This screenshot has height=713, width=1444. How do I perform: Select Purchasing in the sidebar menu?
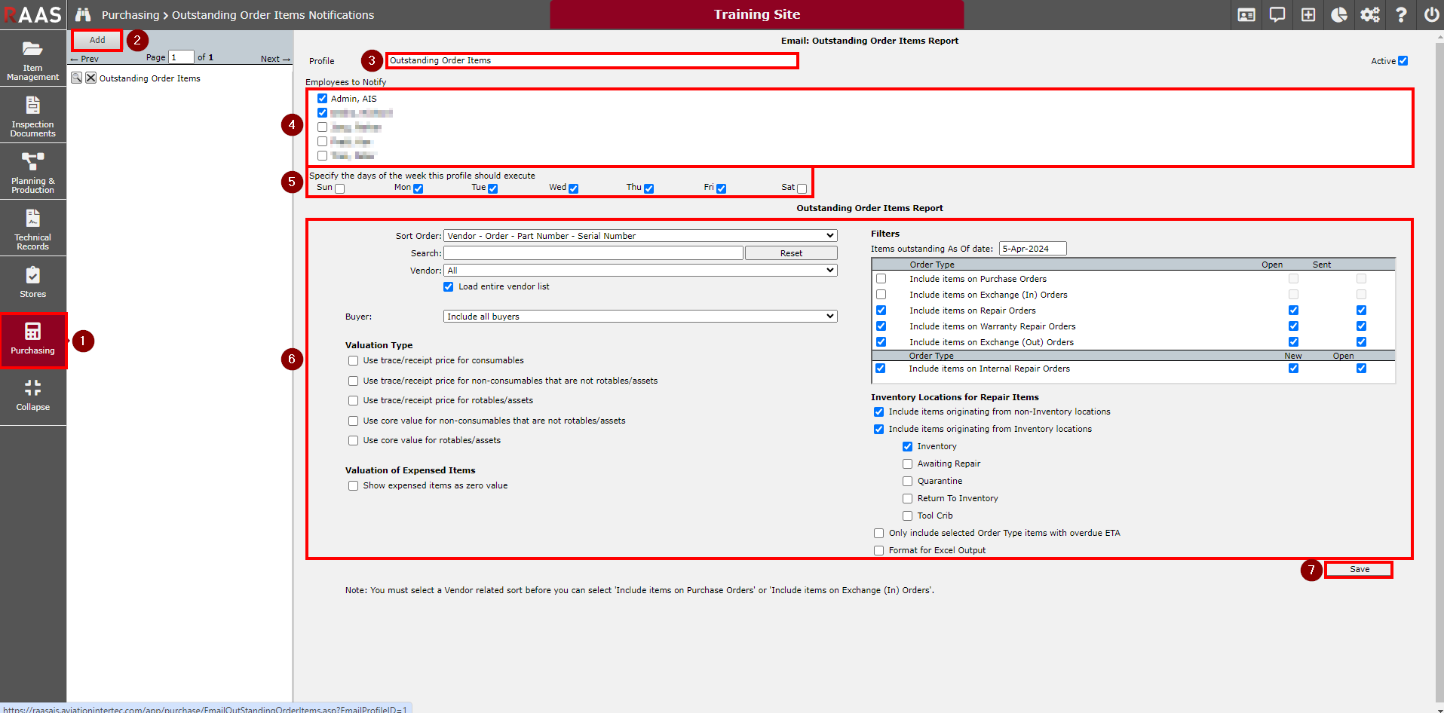[x=32, y=340]
